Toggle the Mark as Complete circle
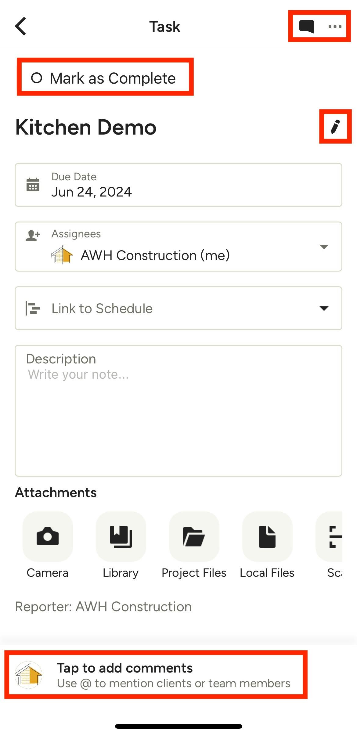 point(37,78)
